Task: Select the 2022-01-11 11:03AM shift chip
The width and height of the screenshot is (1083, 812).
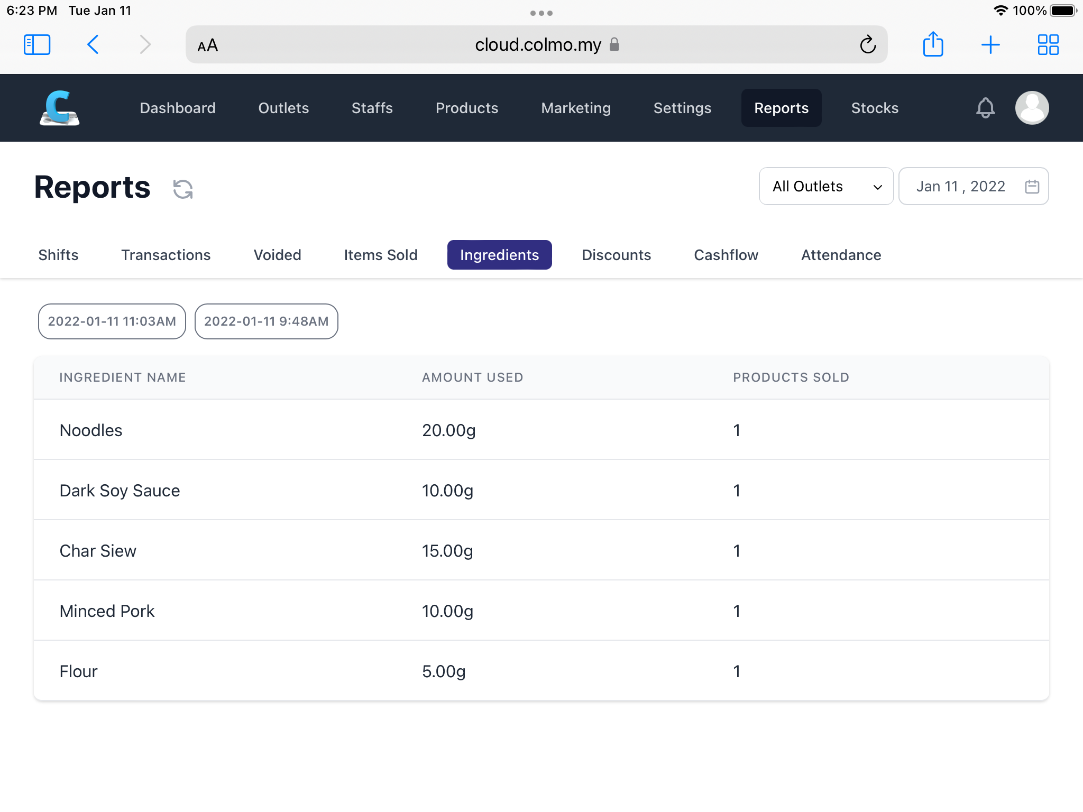Action: (112, 321)
